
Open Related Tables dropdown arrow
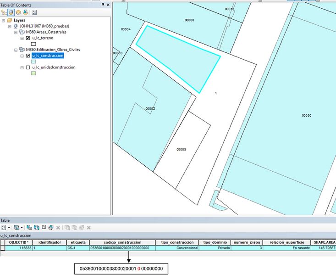pyautogui.click(x=22, y=228)
